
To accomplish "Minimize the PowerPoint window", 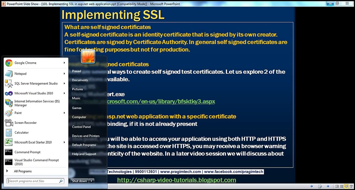I will tap(330, 3).
